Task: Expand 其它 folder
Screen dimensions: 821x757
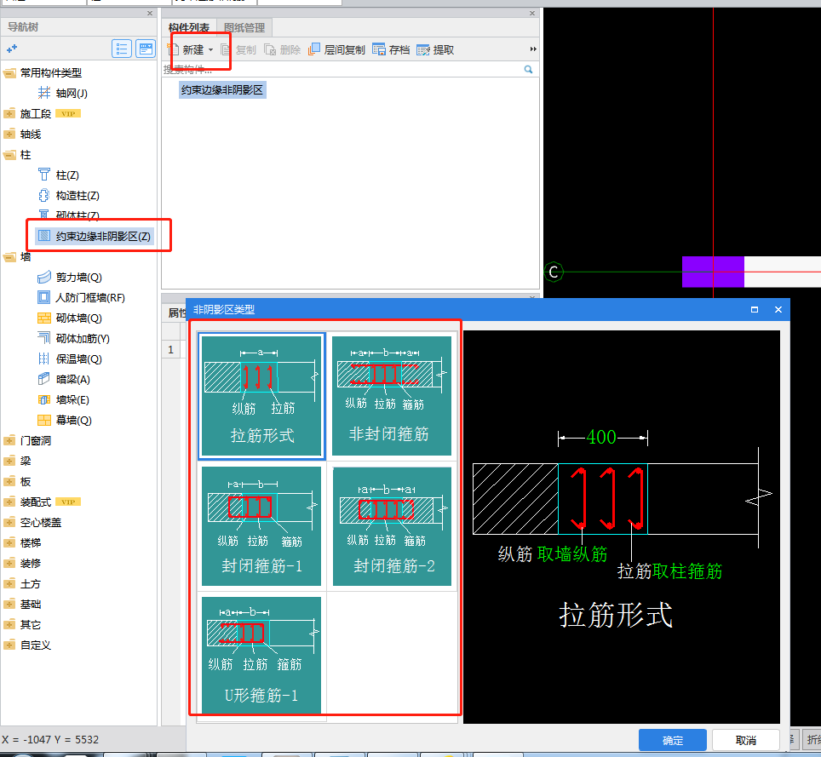Action: click(9, 624)
